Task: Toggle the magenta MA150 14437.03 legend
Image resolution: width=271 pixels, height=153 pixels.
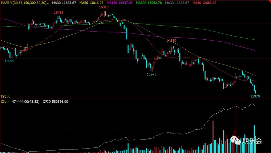Action: coord(119,3)
